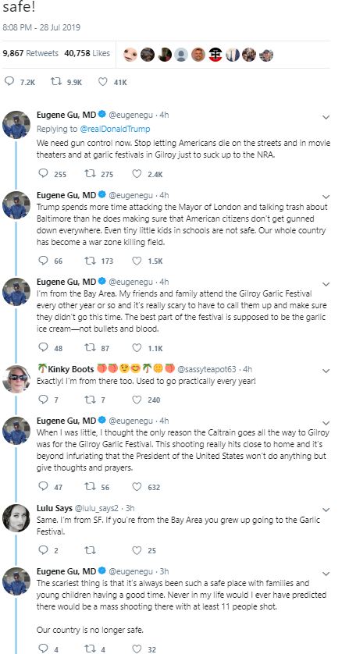Like the gun control tweet with 2.4K likes

(137, 174)
